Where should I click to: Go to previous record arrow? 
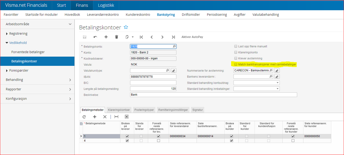152,37
